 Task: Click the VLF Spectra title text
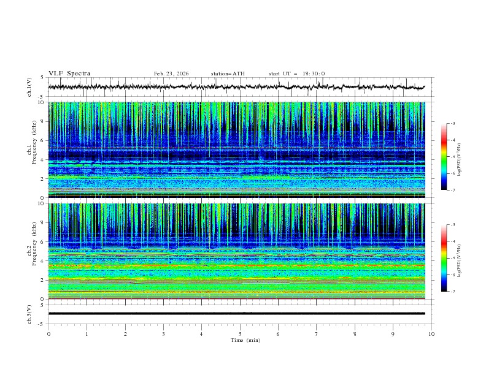pos(69,74)
